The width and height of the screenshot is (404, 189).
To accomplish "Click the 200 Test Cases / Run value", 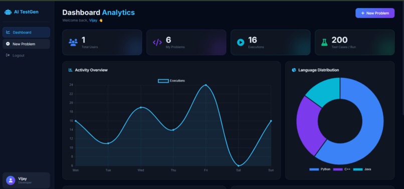I will (x=339, y=40).
